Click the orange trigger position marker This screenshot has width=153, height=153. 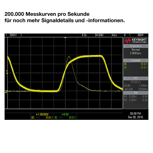(65, 38)
